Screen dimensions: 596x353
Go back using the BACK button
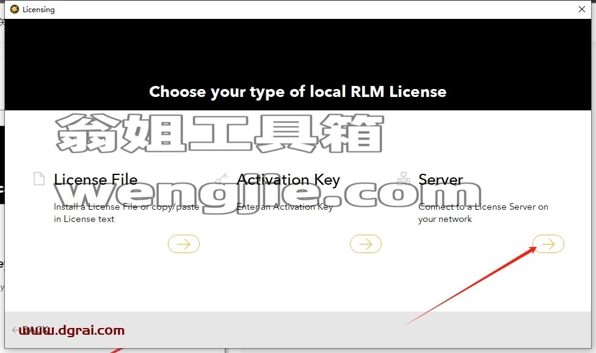pyautogui.click(x=31, y=330)
